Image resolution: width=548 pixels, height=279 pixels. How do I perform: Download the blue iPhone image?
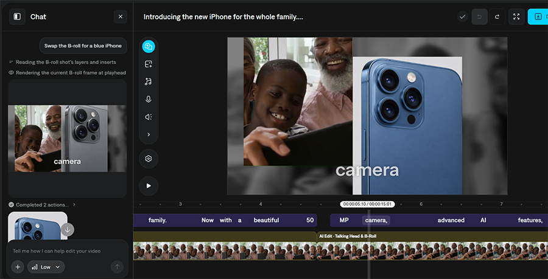[68, 230]
